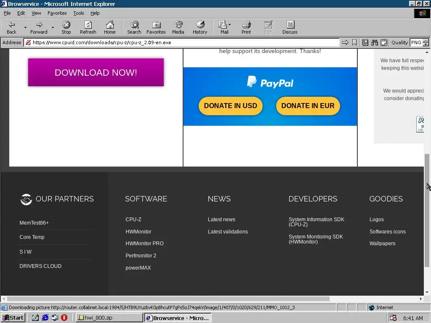The width and height of the screenshot is (431, 323).
Task: Open the Softwares icons link
Action: (x=387, y=232)
